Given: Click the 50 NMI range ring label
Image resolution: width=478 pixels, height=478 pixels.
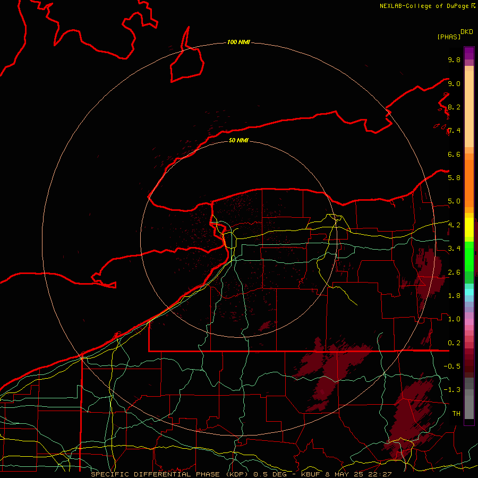Looking at the screenshot, I should point(238,140).
